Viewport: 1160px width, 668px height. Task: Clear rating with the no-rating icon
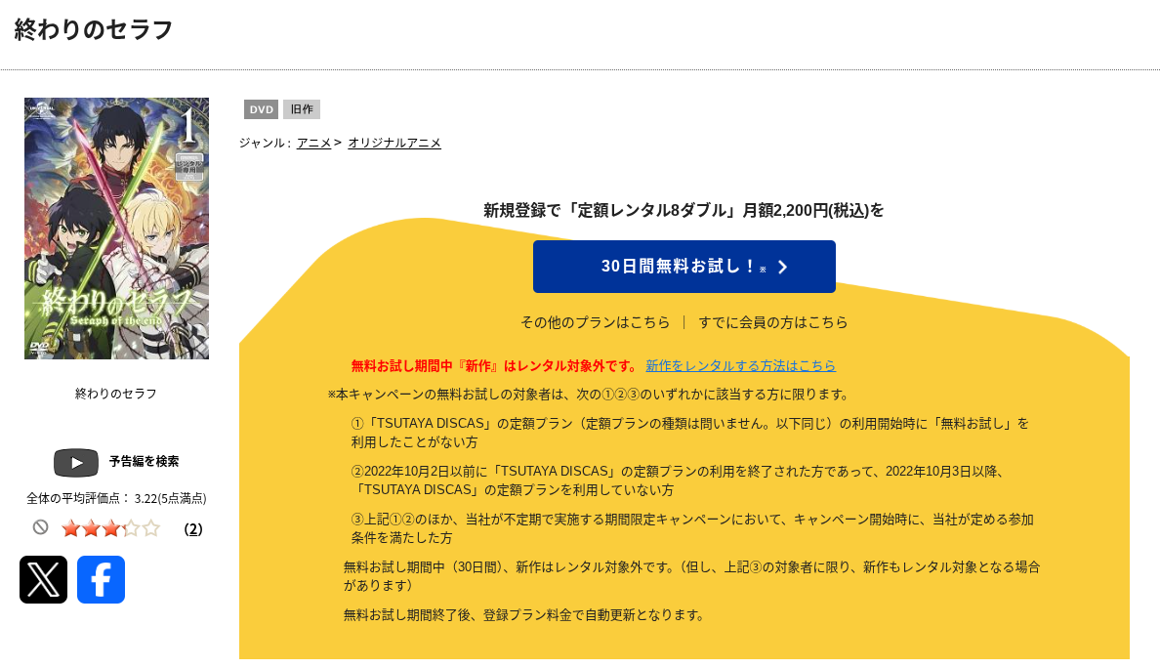[x=41, y=527]
